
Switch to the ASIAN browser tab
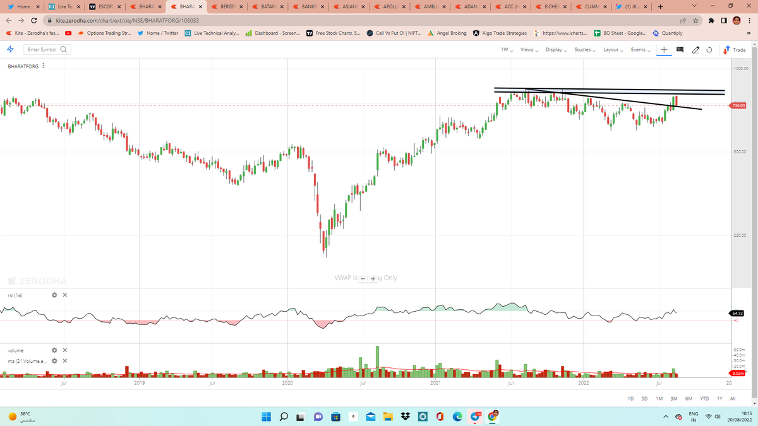coord(349,7)
